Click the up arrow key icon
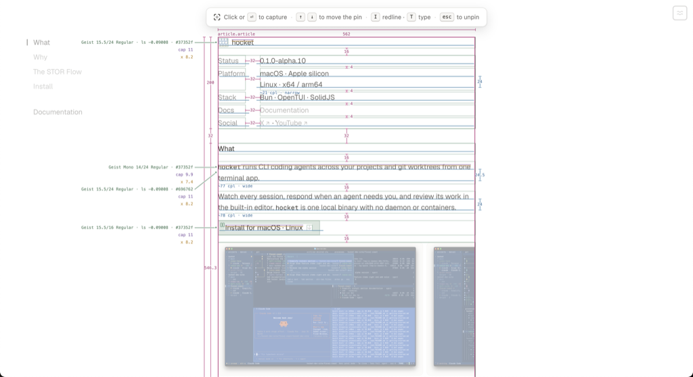The width and height of the screenshot is (693, 377). [x=300, y=17]
